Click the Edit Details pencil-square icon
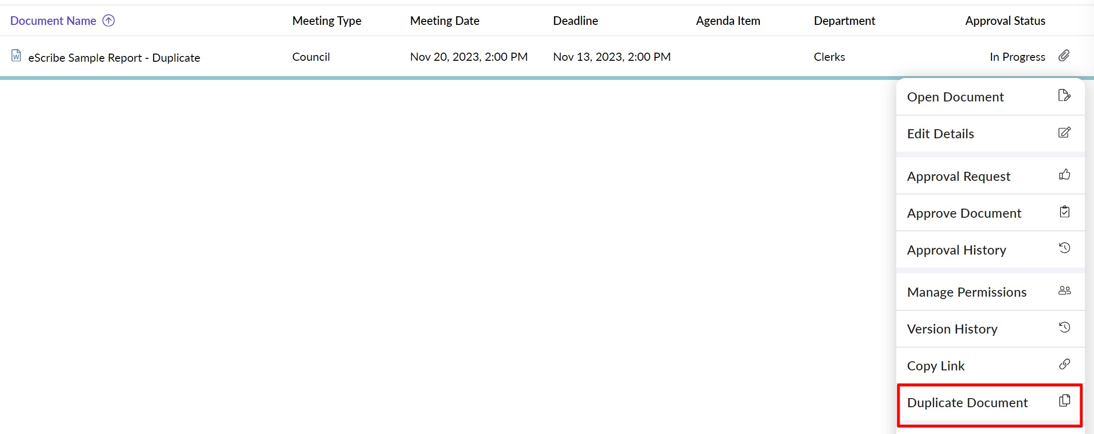The height and width of the screenshot is (434, 1094). point(1064,133)
